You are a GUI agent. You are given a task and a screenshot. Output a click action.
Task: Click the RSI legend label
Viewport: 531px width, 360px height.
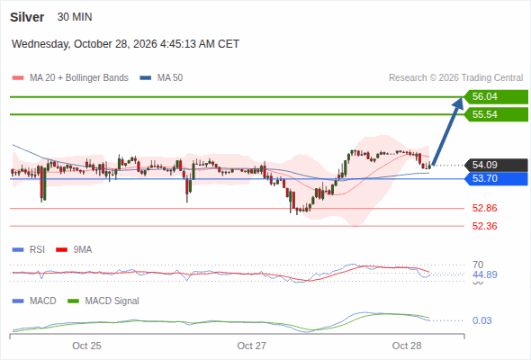pos(37,250)
